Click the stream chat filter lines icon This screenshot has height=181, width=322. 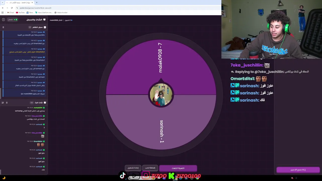3,103
